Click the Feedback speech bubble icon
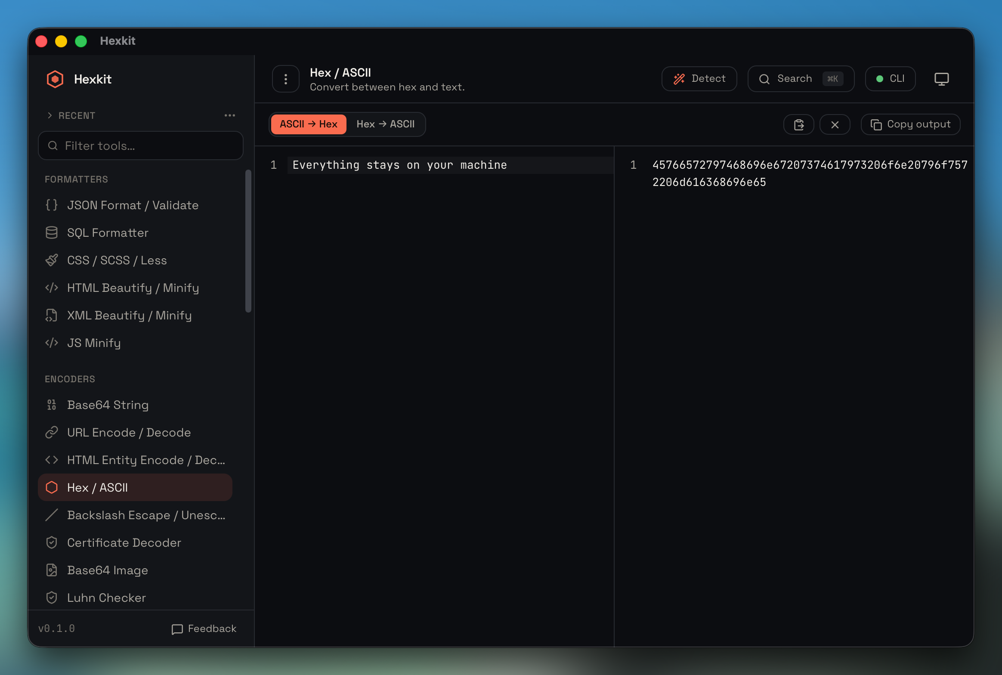 pos(177,629)
